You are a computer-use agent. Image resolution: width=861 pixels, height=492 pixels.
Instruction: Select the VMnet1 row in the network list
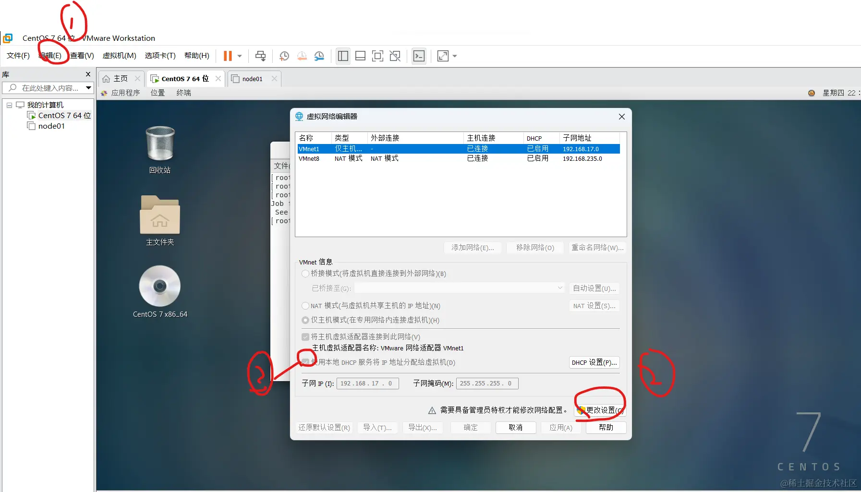(459, 149)
